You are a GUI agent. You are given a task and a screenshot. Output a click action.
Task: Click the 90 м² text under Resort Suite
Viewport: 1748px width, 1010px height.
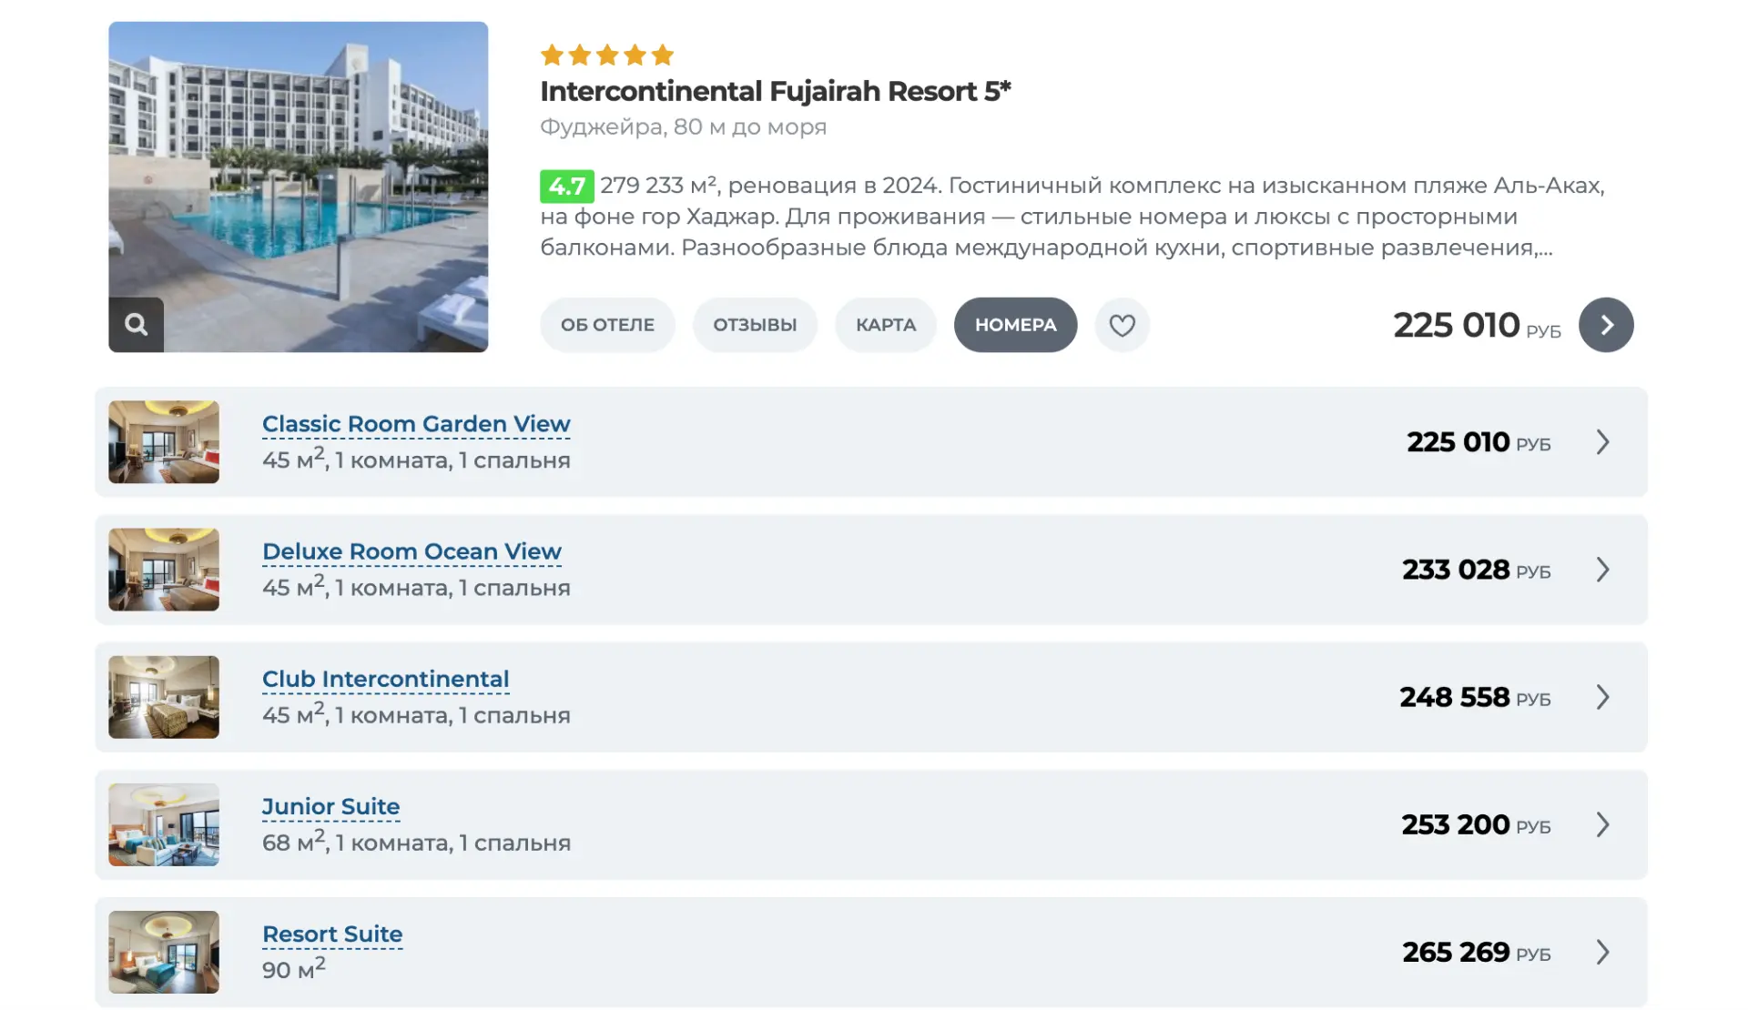[293, 968]
